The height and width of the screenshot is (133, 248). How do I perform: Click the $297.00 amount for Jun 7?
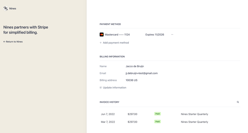point(132,114)
